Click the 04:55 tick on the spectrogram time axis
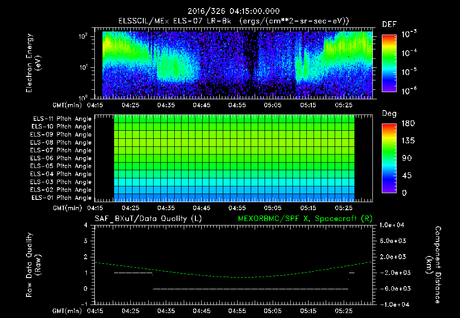Screen dimensions: 460x318 pos(237,105)
